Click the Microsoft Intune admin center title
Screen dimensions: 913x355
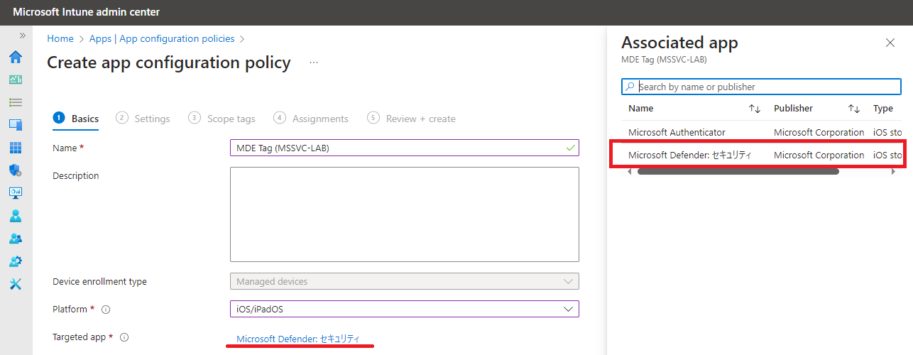pyautogui.click(x=86, y=12)
